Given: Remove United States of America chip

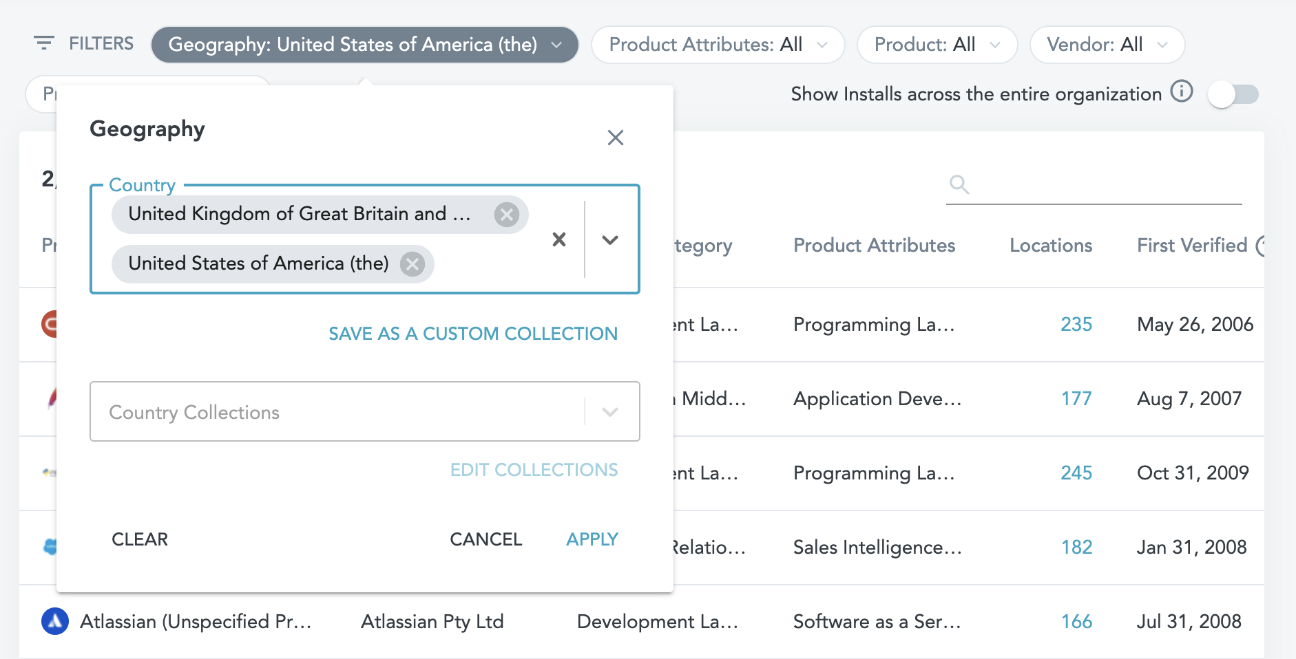Looking at the screenshot, I should click(x=412, y=264).
